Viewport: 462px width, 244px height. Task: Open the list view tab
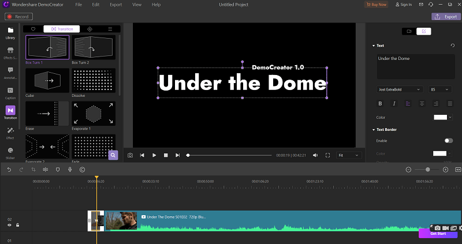110,29
